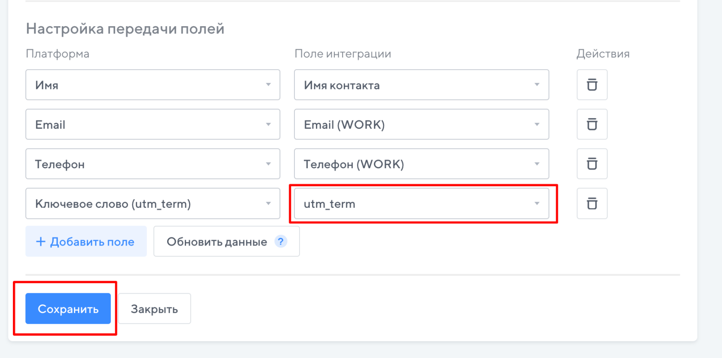Remove the utm_term mapping with trash icon
The image size is (722, 358).
[592, 203]
